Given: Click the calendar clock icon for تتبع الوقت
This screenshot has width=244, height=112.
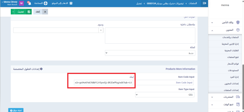Looking at the screenshot, I should click(238, 104).
